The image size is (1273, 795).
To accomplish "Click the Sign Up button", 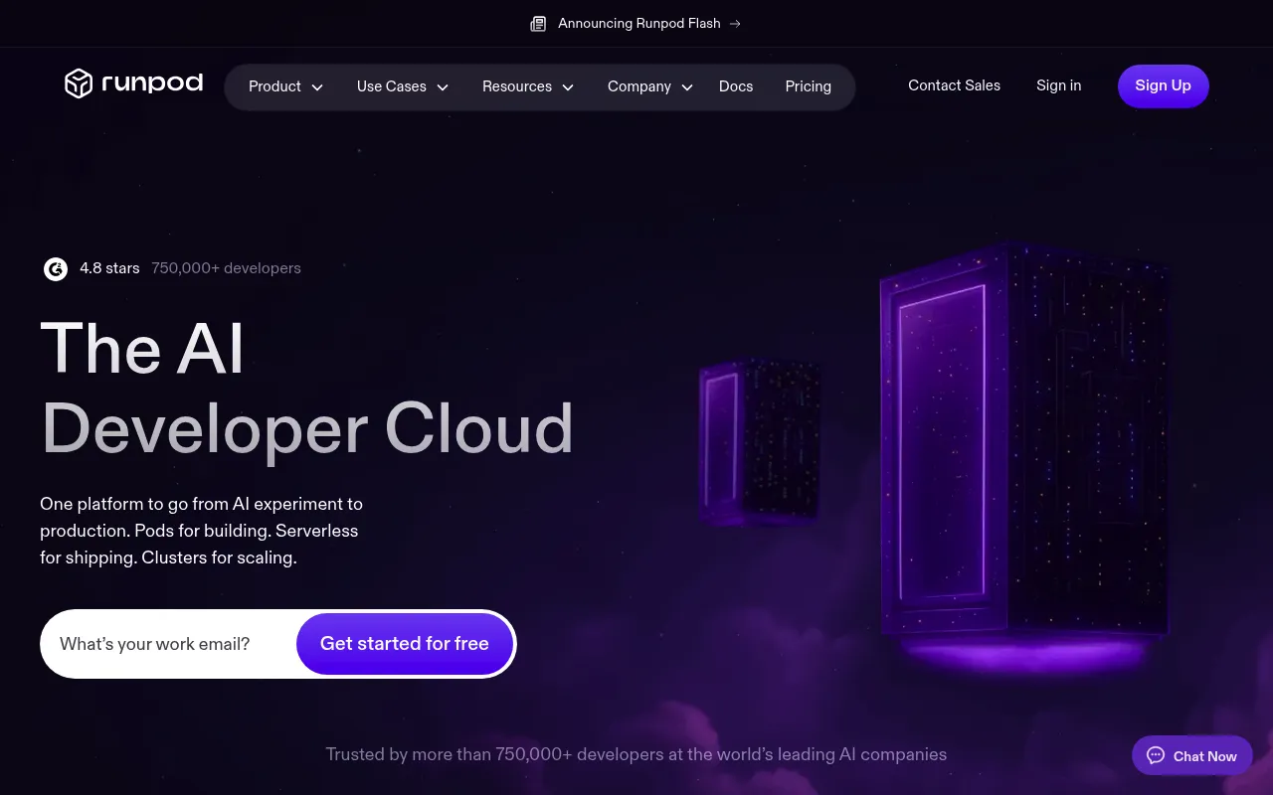I will 1164,85.
